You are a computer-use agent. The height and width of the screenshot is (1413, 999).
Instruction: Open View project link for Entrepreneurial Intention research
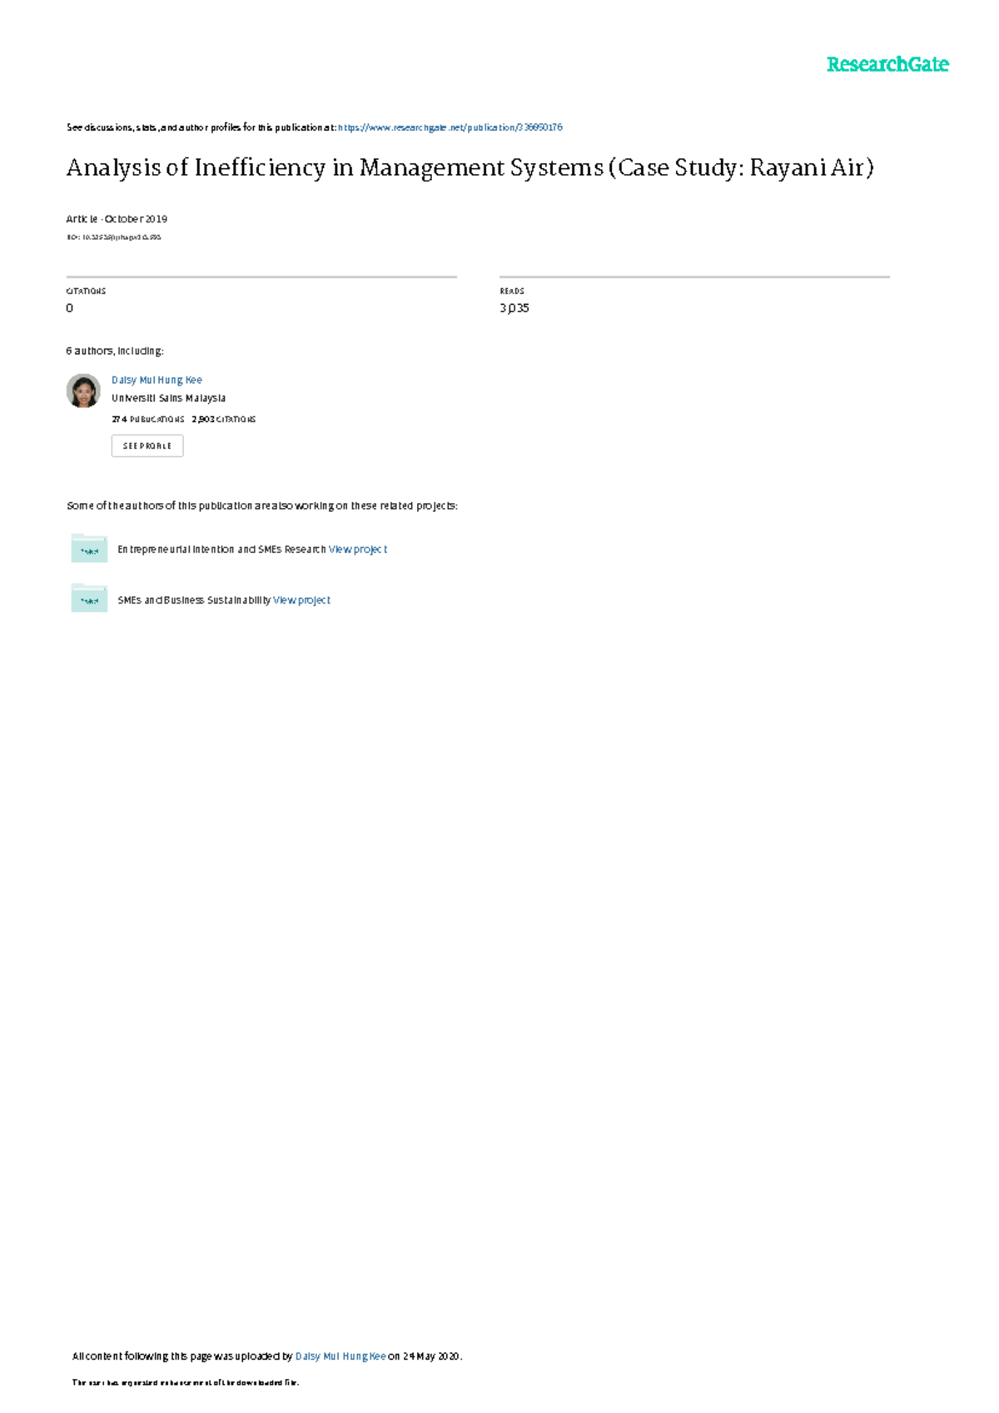[x=358, y=550]
